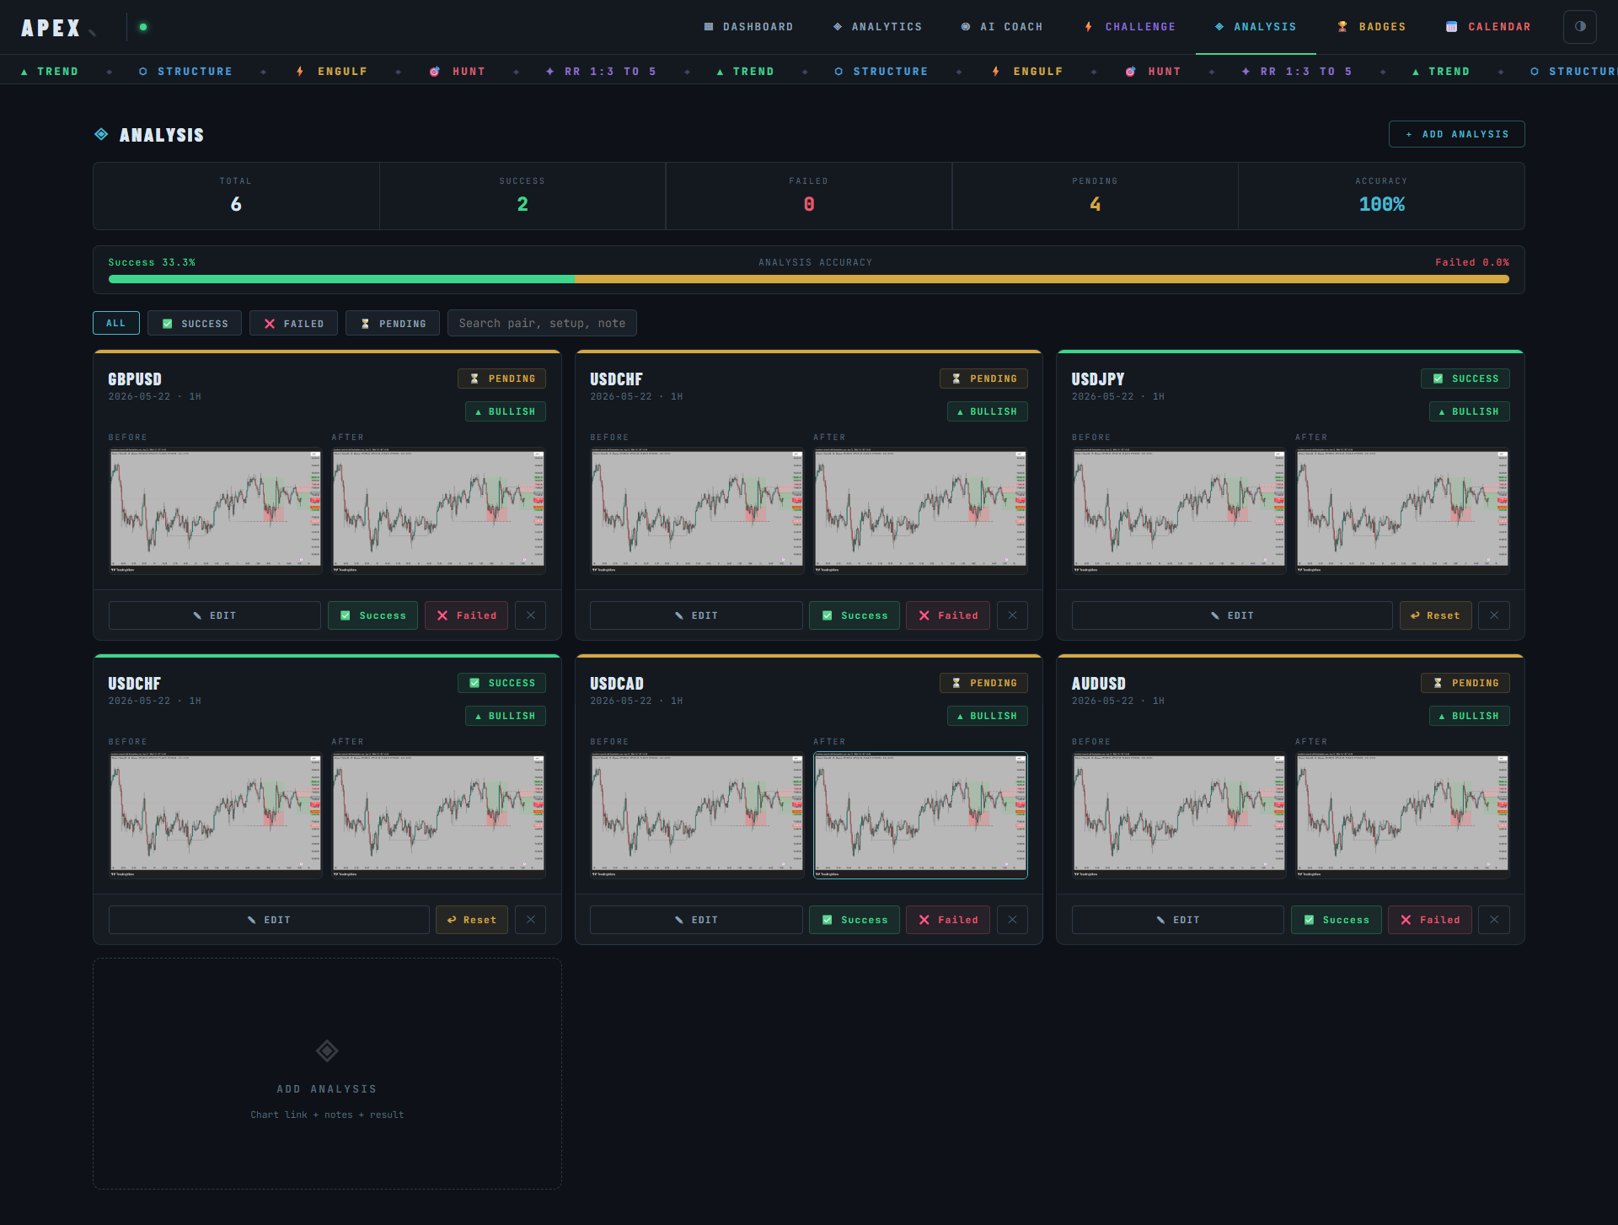Mark pending USDCHF analysis as Success
The image size is (1618, 1225).
tap(855, 615)
